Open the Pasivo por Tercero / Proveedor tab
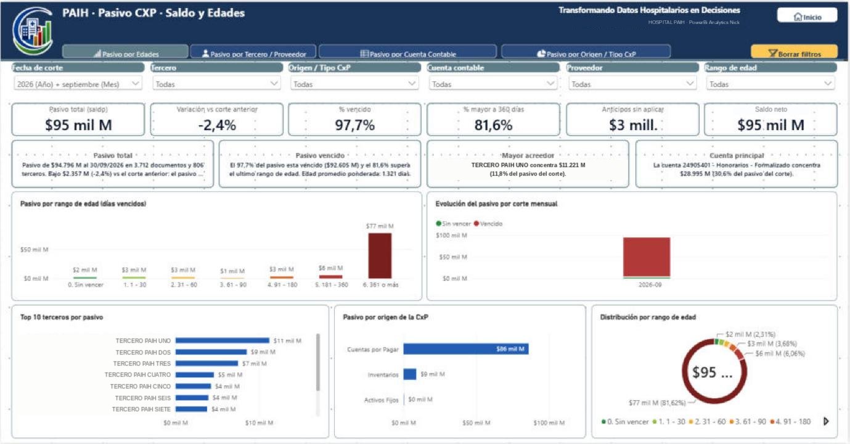Screen dimensions: 850x444 253,53
